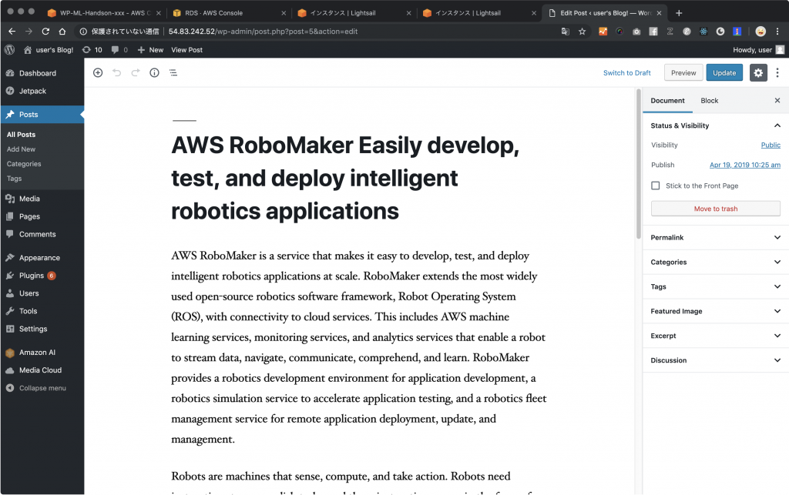Screen dimensions: 789x495
Task: Open Pages in the admin sidebar
Action: pos(42,216)
